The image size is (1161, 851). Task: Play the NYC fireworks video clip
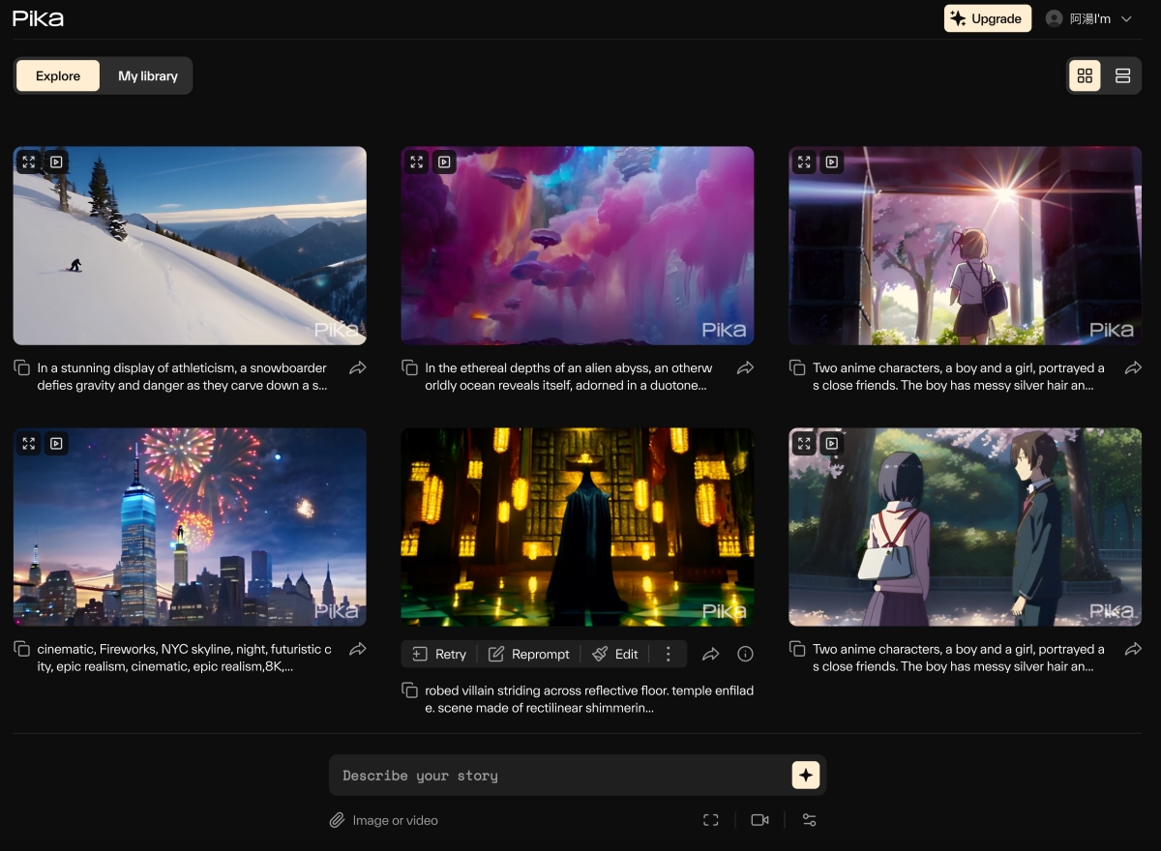click(56, 444)
